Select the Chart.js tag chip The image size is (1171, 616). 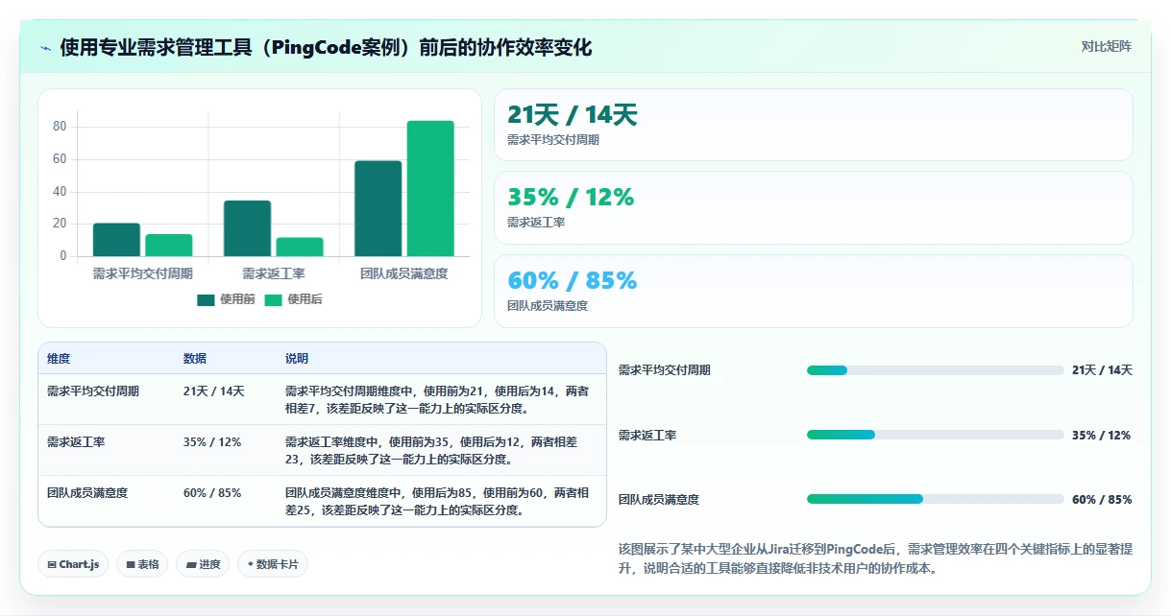(x=73, y=564)
